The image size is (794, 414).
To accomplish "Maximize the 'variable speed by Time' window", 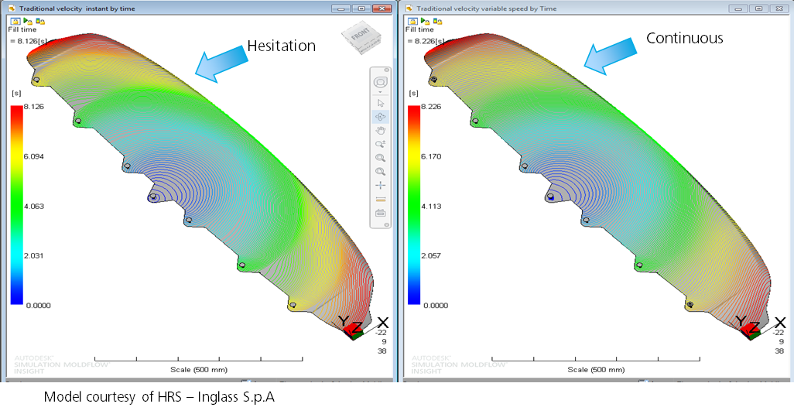I will click(x=759, y=8).
